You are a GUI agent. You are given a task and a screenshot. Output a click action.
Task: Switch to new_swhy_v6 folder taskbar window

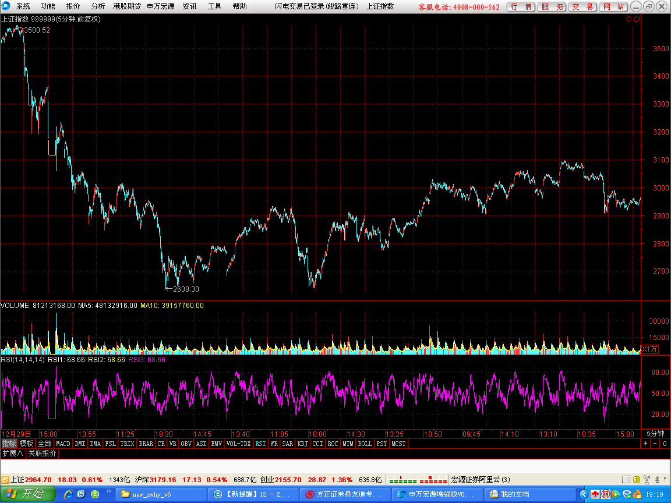(x=161, y=494)
